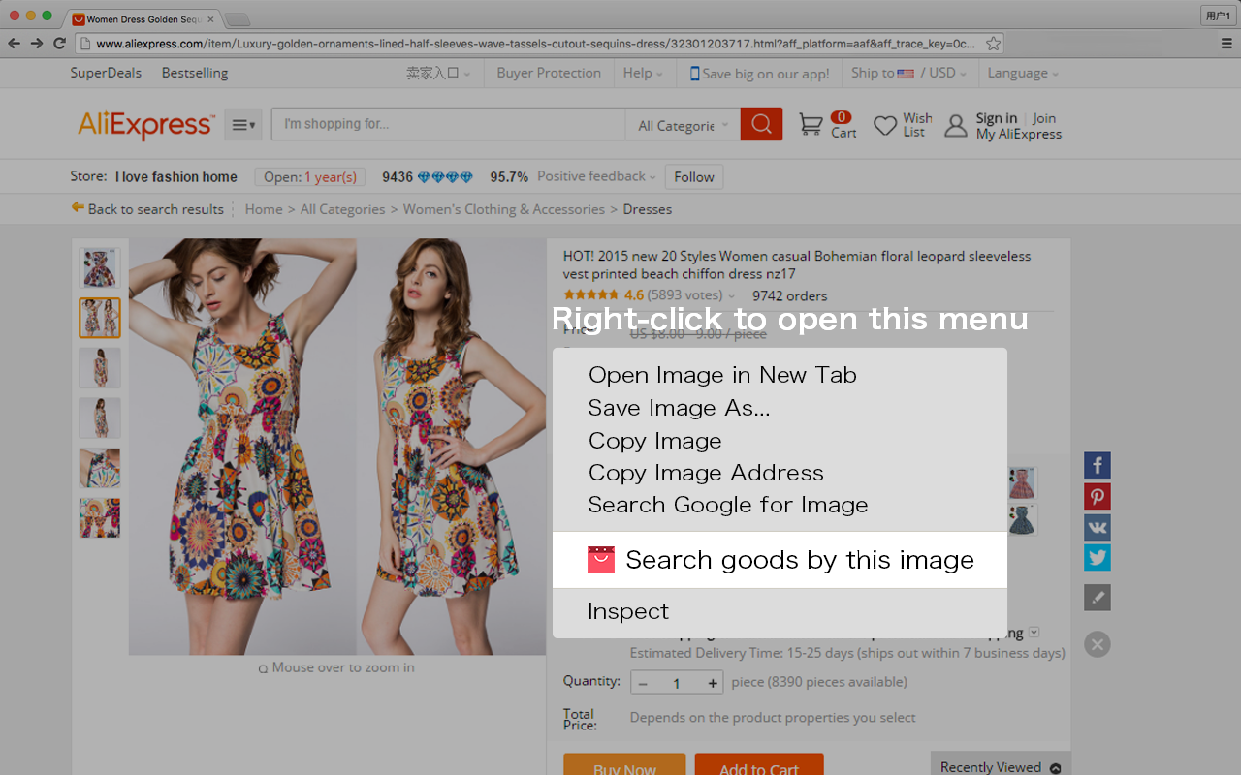Screen dimensions: 1241x775
Task: Open the All Categories dropdown
Action: (x=682, y=125)
